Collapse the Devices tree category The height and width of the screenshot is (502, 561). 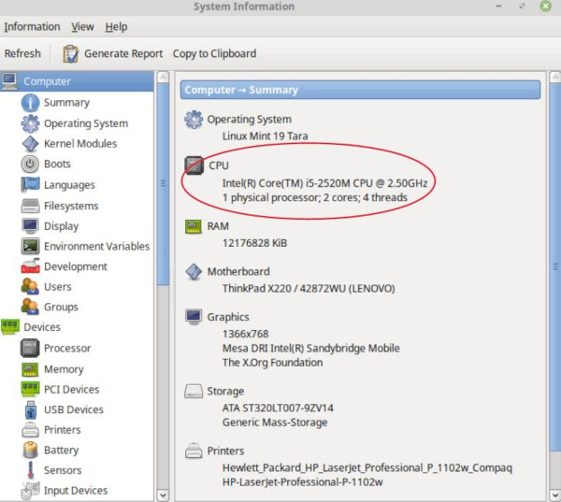click(10, 327)
